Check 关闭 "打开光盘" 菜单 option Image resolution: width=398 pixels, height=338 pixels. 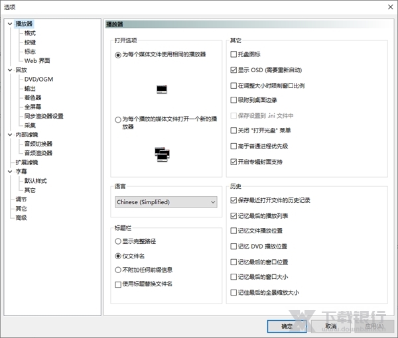[233, 131]
